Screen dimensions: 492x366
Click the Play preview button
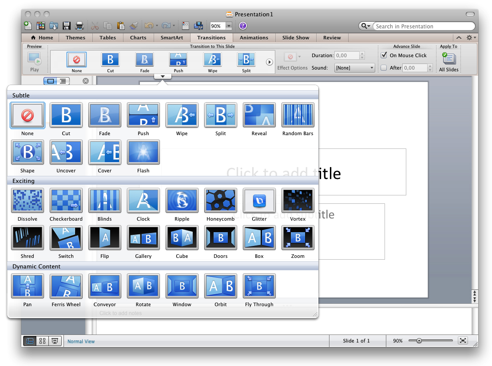pyautogui.click(x=35, y=62)
